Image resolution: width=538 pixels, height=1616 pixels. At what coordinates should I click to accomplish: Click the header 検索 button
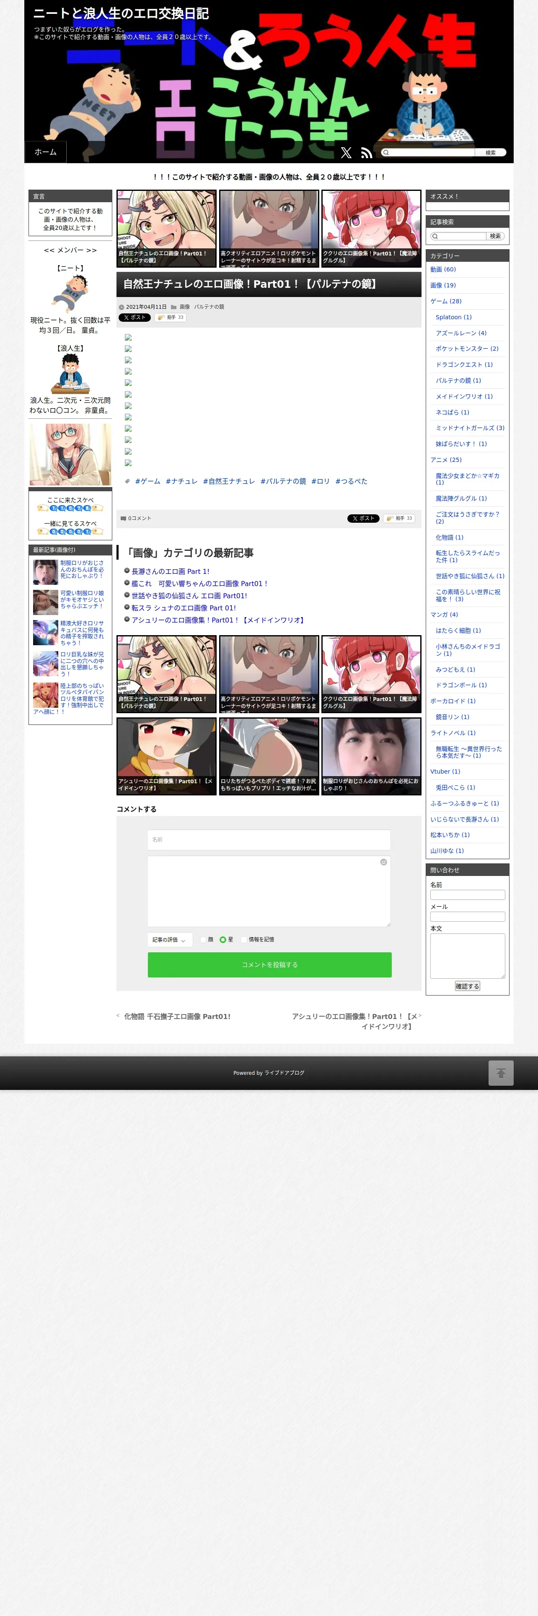pyautogui.click(x=490, y=152)
